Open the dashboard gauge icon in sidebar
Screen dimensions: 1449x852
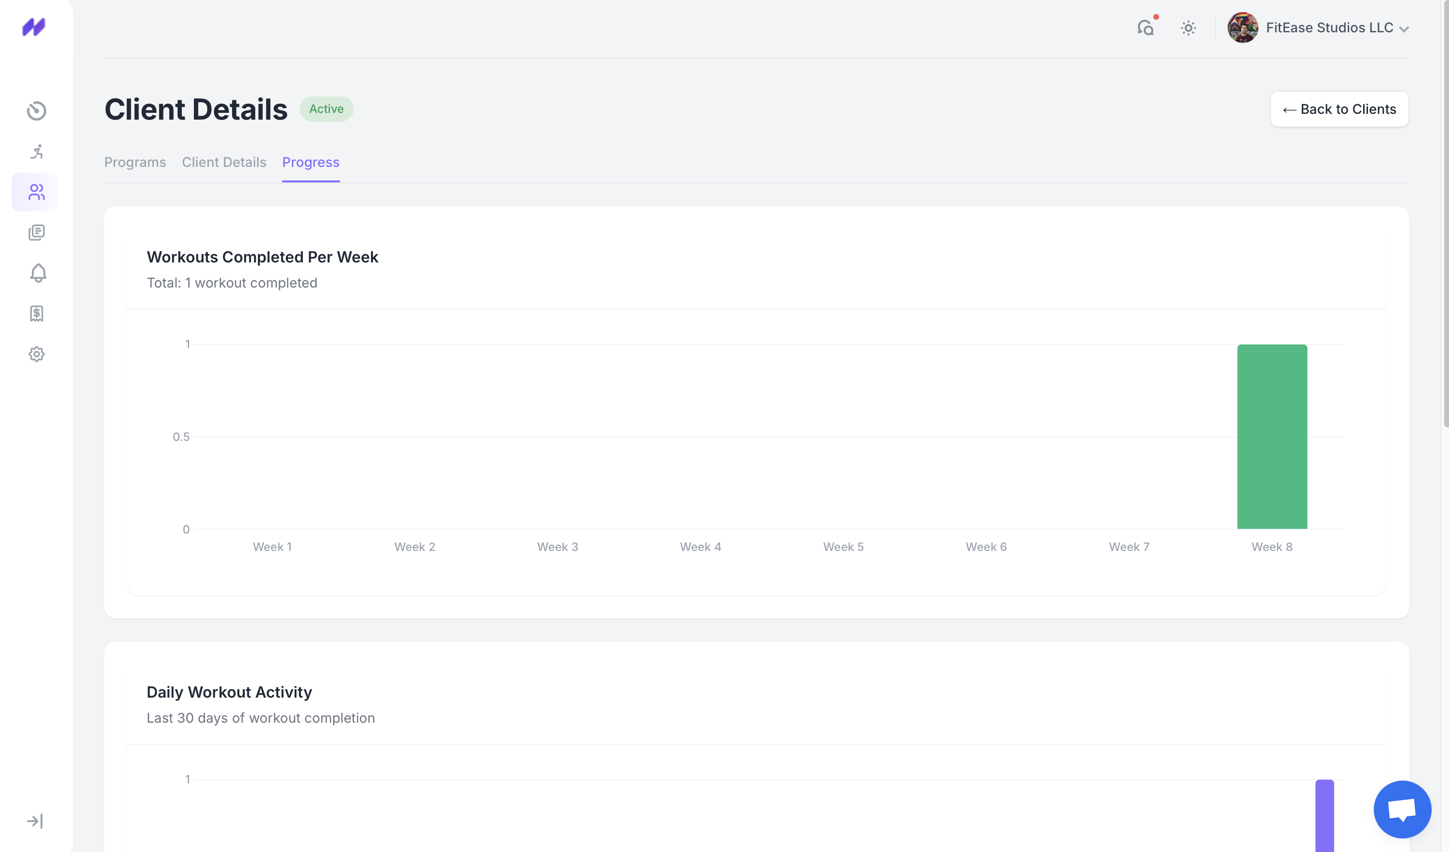click(x=36, y=110)
